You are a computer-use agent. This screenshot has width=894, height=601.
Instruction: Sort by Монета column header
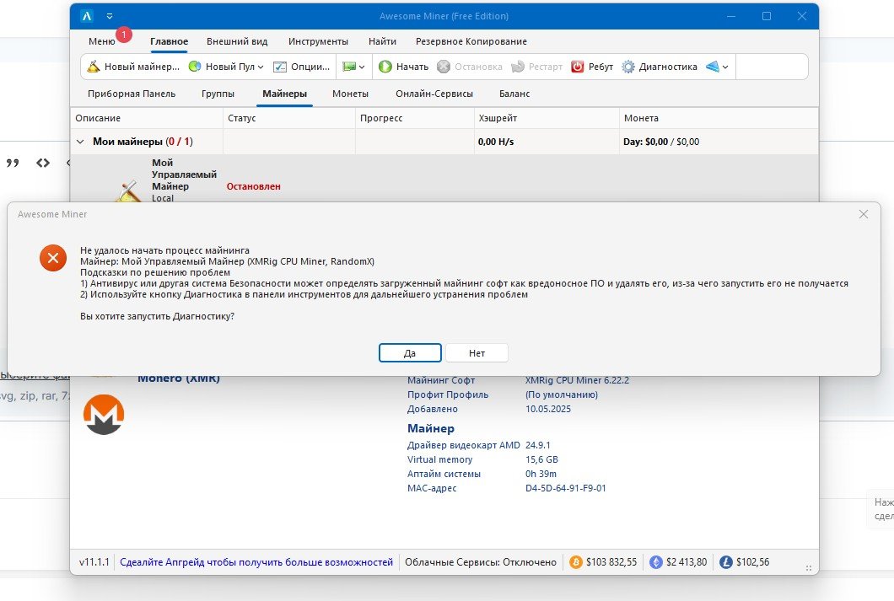tap(719, 118)
